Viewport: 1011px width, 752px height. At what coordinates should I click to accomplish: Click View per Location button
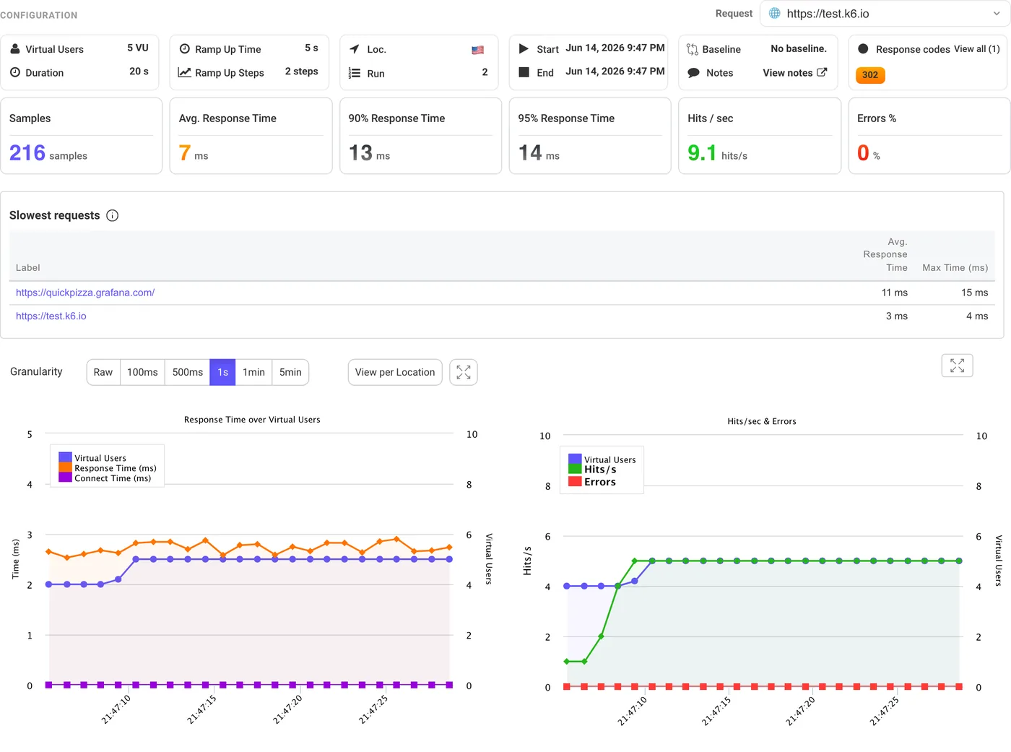[395, 372]
